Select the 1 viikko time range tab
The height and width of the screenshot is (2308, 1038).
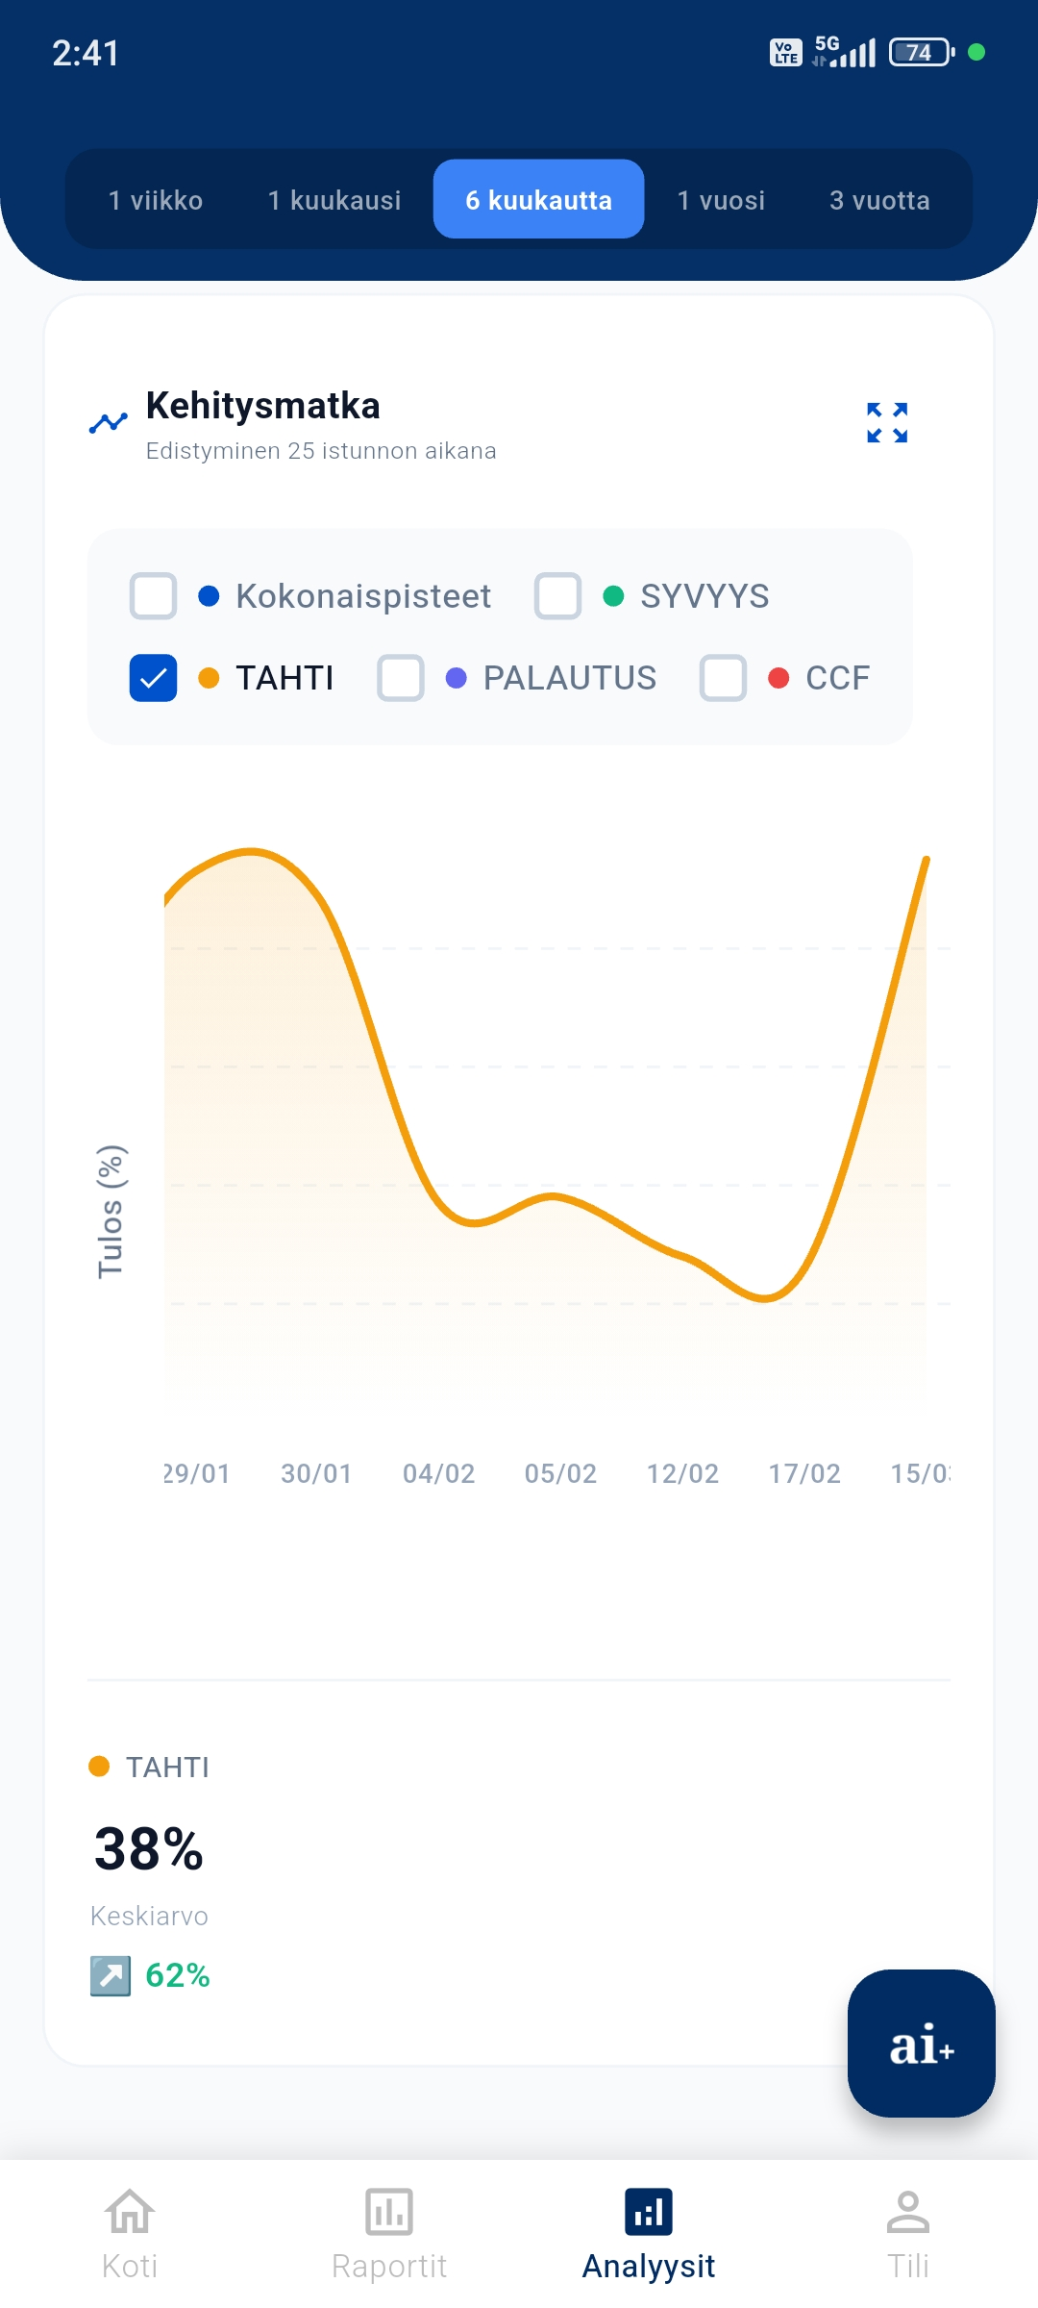coord(155,200)
